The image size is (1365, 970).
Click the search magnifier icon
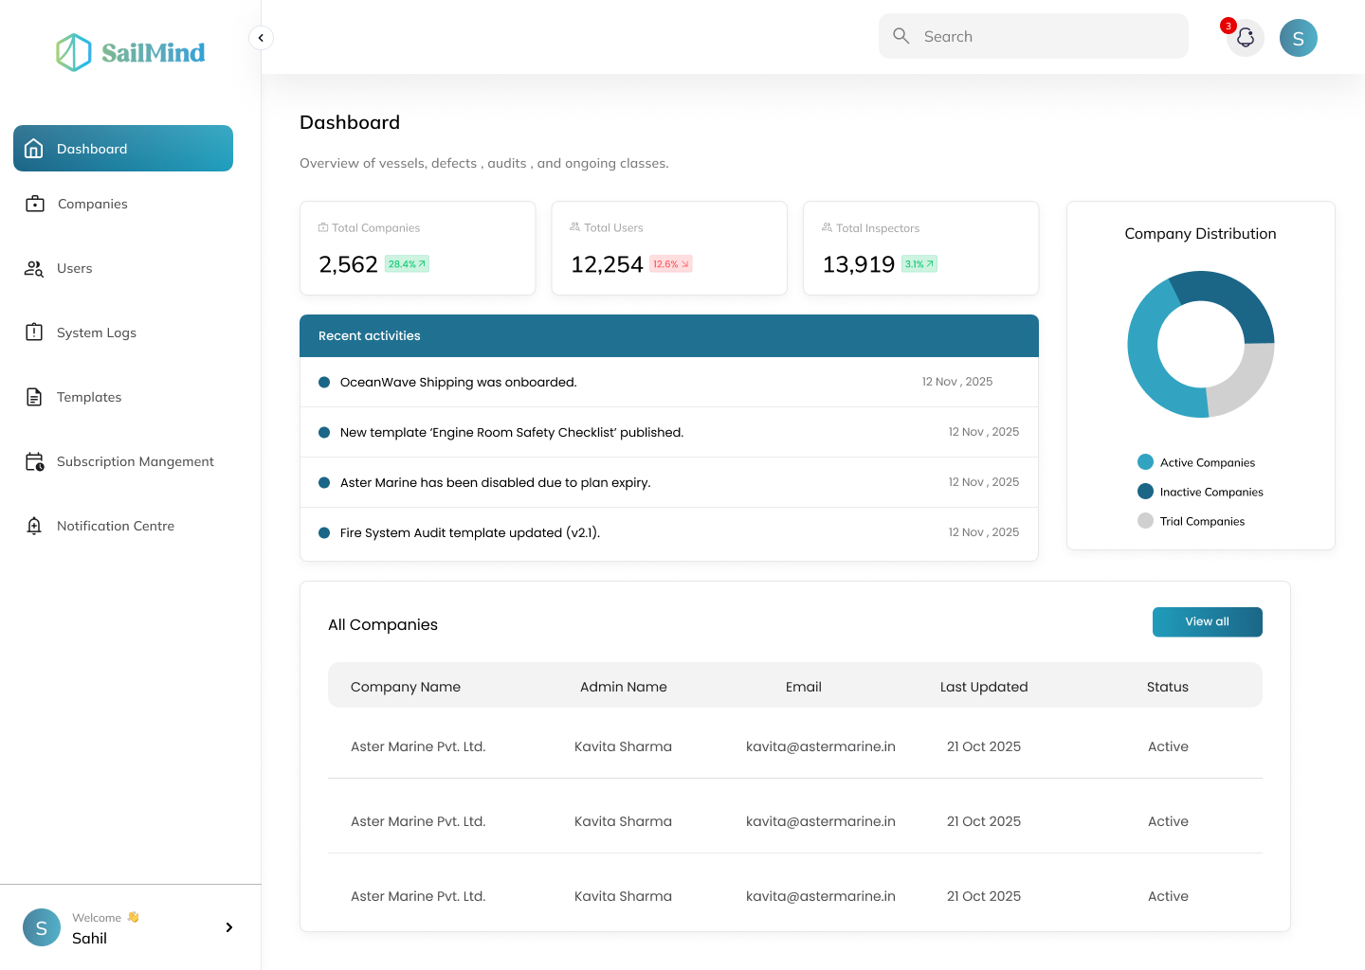[x=901, y=35]
